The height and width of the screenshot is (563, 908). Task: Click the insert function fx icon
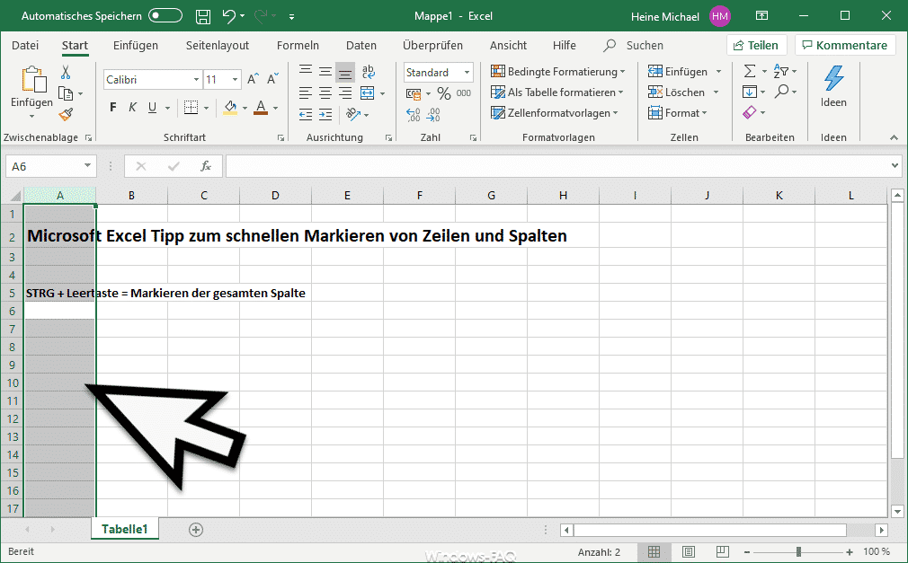(206, 167)
